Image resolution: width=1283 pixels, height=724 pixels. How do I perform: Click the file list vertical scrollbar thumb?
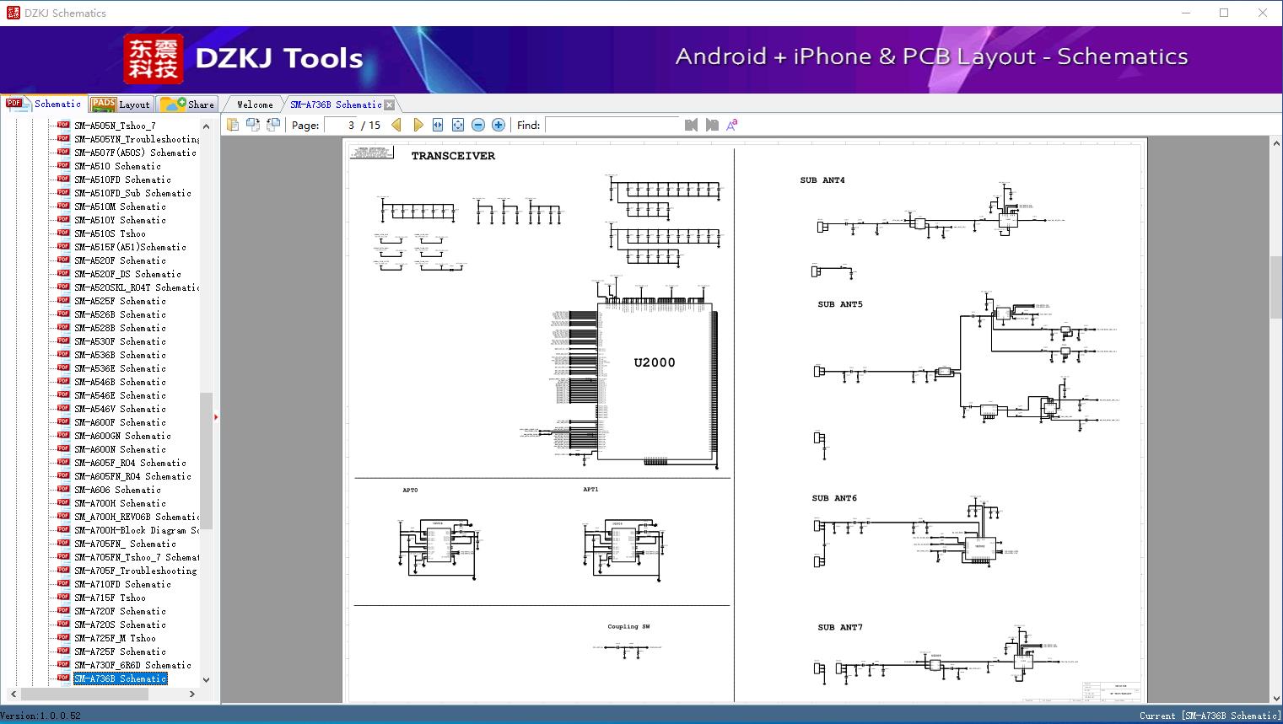(x=207, y=460)
